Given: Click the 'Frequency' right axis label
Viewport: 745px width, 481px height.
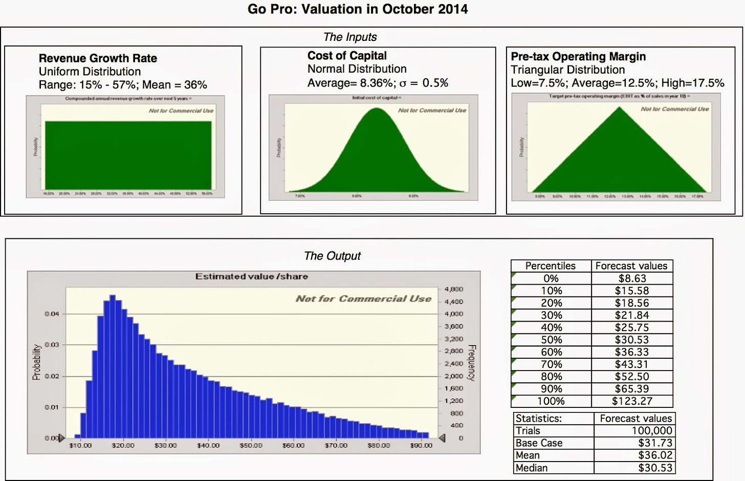Looking at the screenshot, I should click(x=472, y=363).
